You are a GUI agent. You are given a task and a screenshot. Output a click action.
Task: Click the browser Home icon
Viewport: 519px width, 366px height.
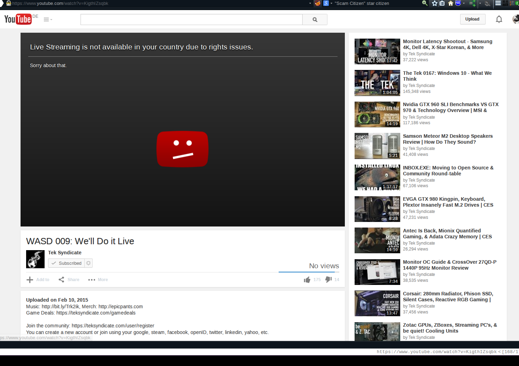[451, 3]
